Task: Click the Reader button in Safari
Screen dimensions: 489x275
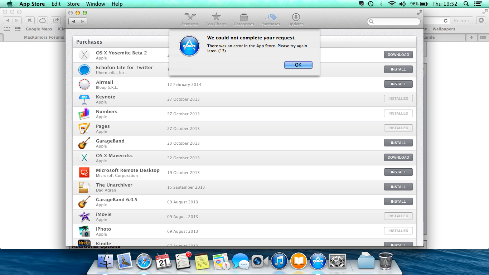Action: click(x=461, y=20)
